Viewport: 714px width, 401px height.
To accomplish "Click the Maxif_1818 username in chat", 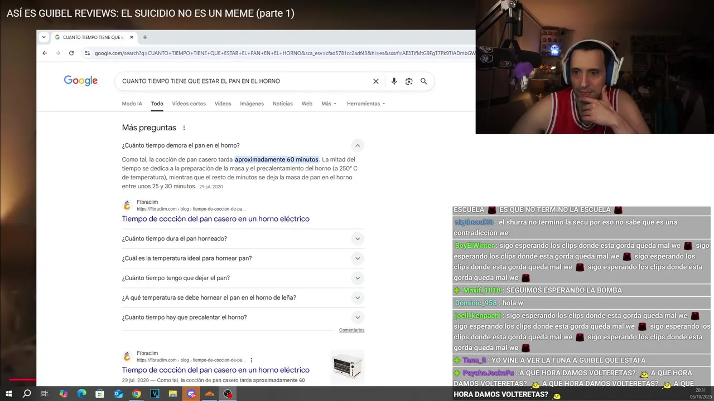I will pyautogui.click(x=482, y=290).
